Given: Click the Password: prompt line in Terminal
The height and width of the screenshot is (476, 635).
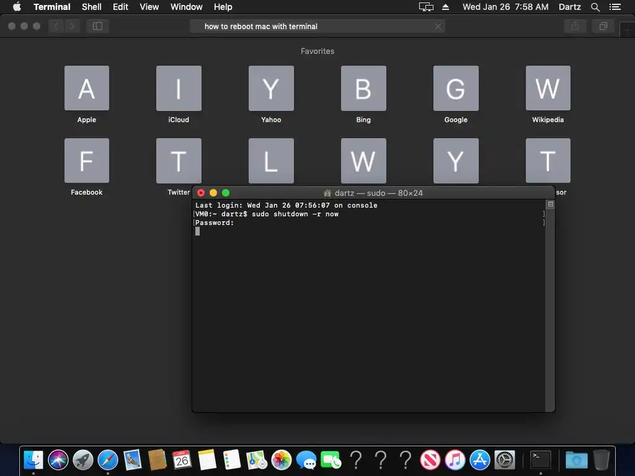Looking at the screenshot, I should [x=215, y=223].
